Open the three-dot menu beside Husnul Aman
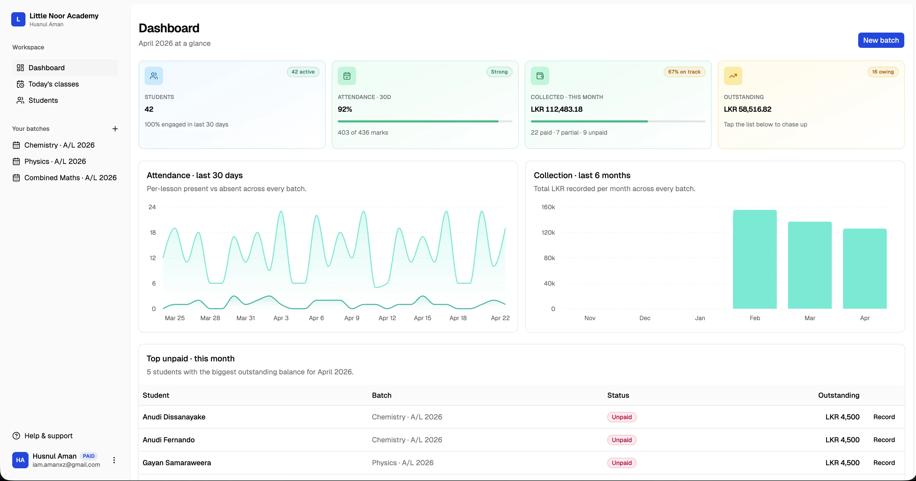Image resolution: width=916 pixels, height=481 pixels. tap(114, 460)
